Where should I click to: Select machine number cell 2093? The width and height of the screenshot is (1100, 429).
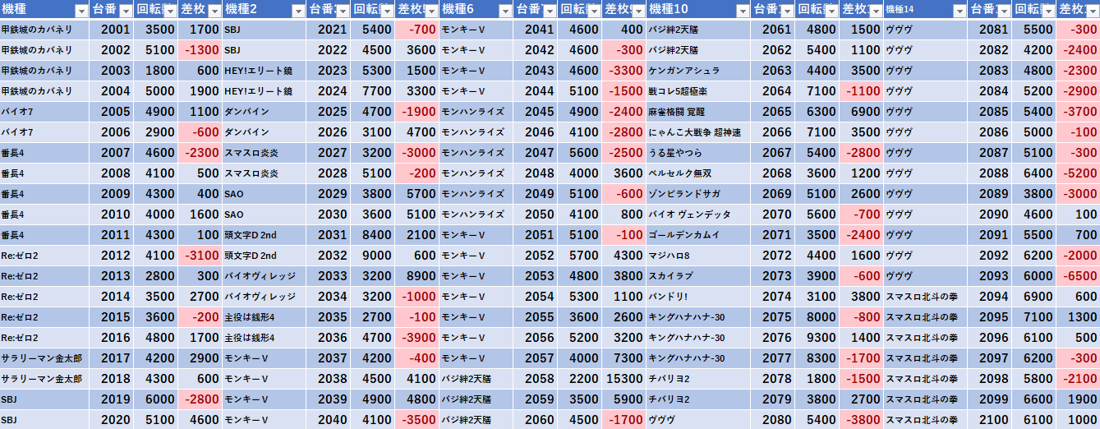(x=991, y=276)
